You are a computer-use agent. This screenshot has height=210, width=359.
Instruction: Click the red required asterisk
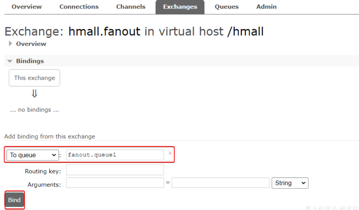point(170,154)
